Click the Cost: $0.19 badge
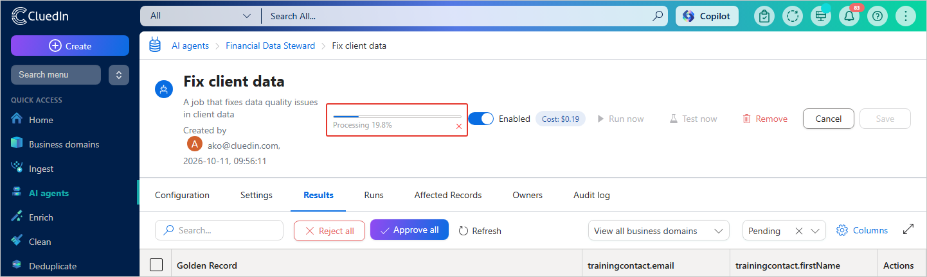Image resolution: width=927 pixels, height=277 pixels. [x=561, y=119]
